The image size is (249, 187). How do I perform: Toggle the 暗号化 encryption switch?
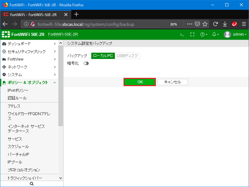click(86, 63)
